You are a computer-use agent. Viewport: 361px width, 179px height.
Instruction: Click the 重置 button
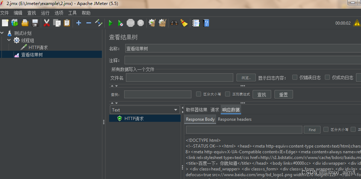click(x=283, y=94)
